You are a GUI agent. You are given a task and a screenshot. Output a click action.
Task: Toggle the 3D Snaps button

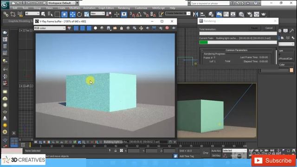[x=132, y=14]
